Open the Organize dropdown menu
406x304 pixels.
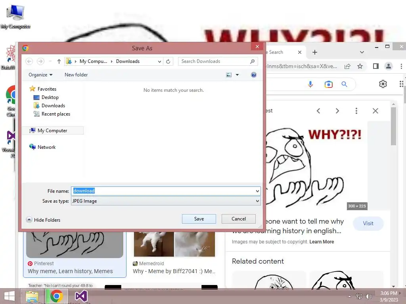coord(40,75)
